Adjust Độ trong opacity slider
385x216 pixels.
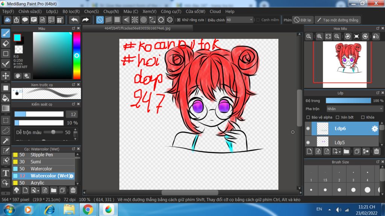348,101
